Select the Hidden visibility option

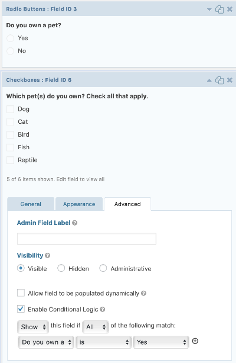pyautogui.click(x=61, y=268)
